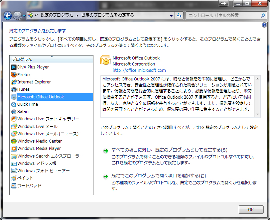
Task: Click the Windows Search エクスプローラー icon
Action: click(x=13, y=156)
